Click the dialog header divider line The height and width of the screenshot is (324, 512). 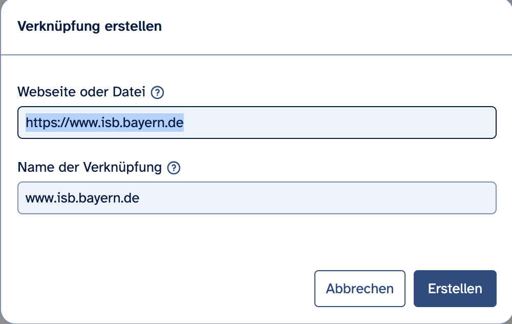point(256,54)
